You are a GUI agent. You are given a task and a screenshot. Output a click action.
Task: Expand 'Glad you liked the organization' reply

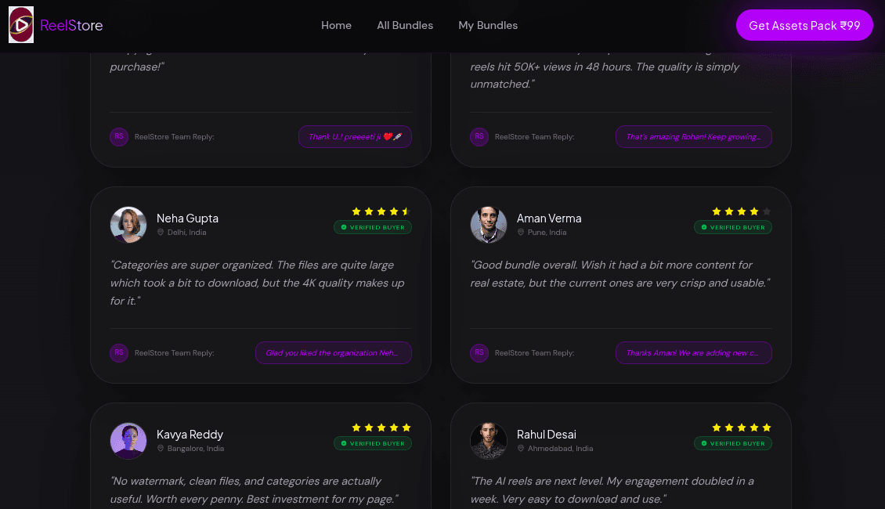click(334, 352)
